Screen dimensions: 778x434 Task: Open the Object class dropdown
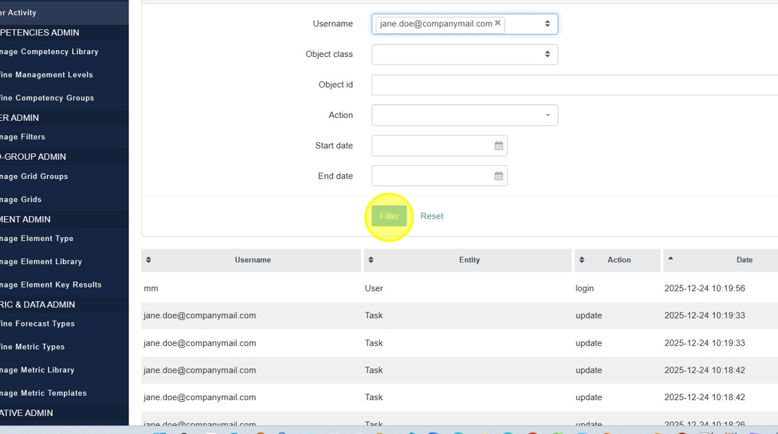[x=464, y=54]
